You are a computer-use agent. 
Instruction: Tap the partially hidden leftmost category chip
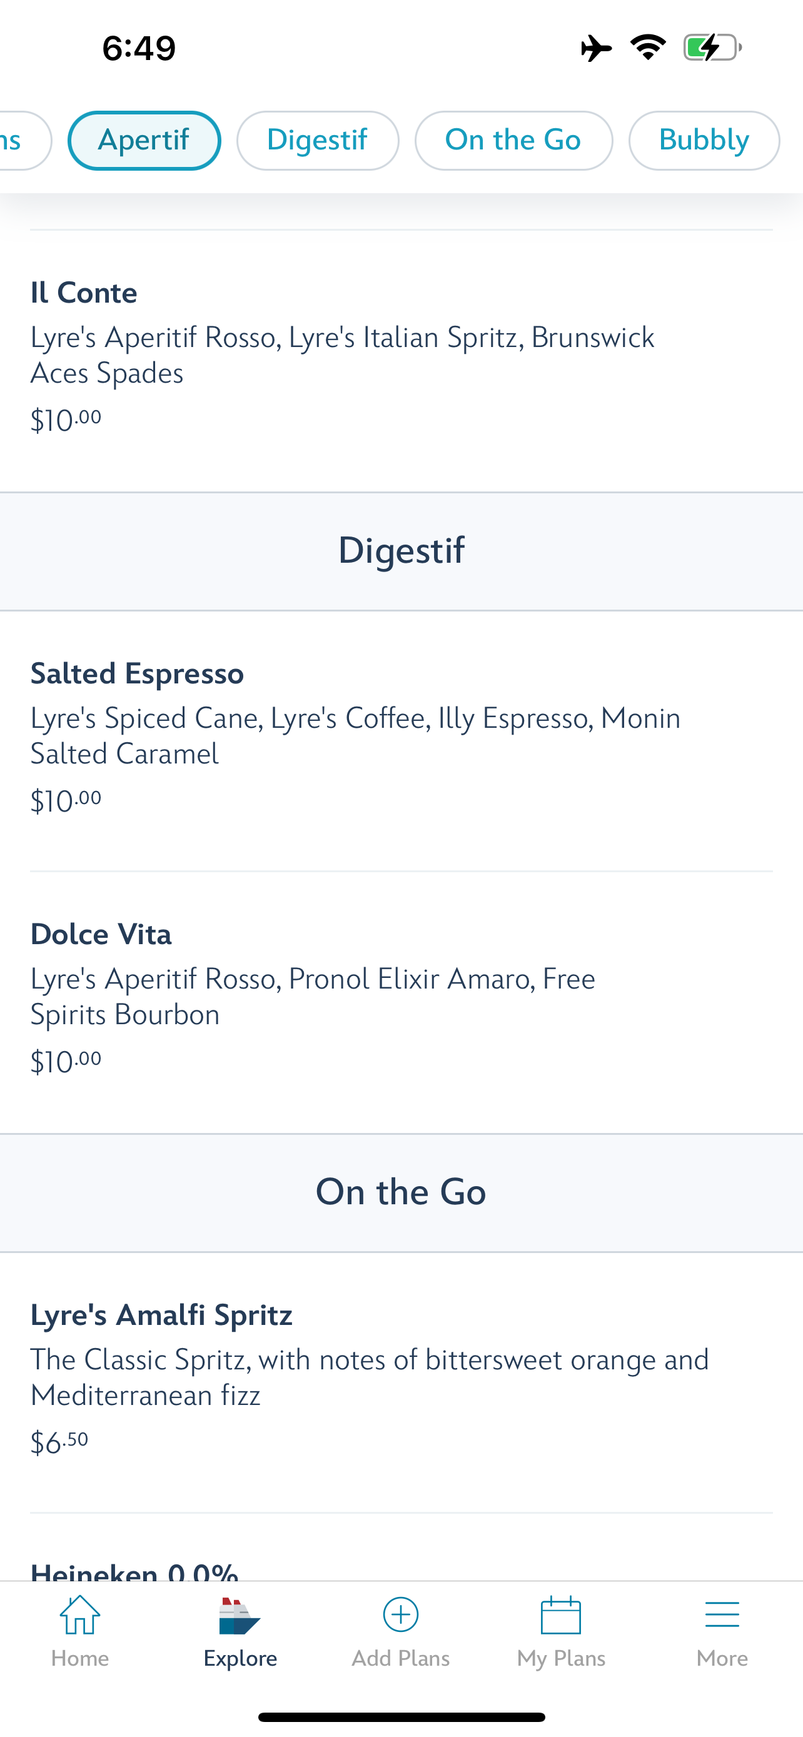[x=19, y=140]
